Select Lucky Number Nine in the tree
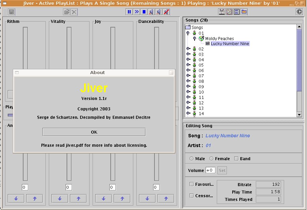 (x=230, y=44)
